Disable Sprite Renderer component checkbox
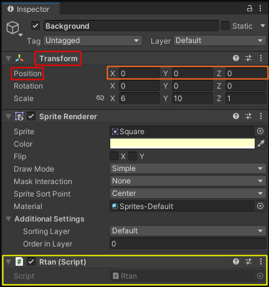Image resolution: width=269 pixels, height=287 pixels. [31, 116]
